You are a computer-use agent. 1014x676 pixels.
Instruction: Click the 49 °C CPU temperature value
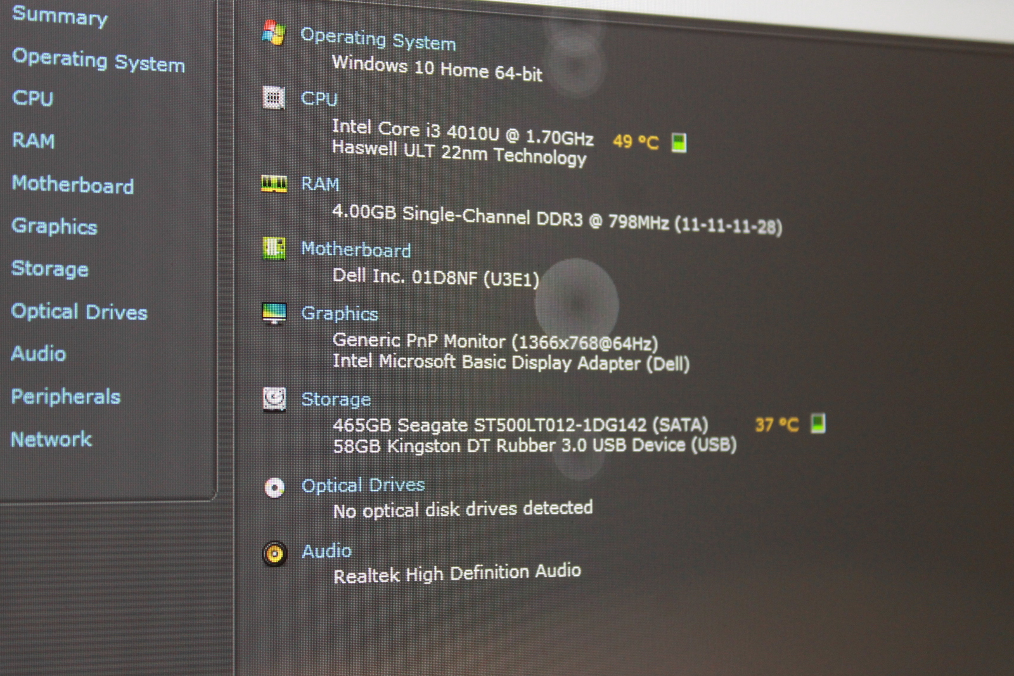(x=636, y=141)
